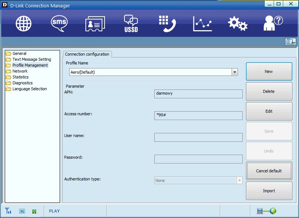Click the Language Selection folder icon
Screen dimensions: 299x218
8,89
